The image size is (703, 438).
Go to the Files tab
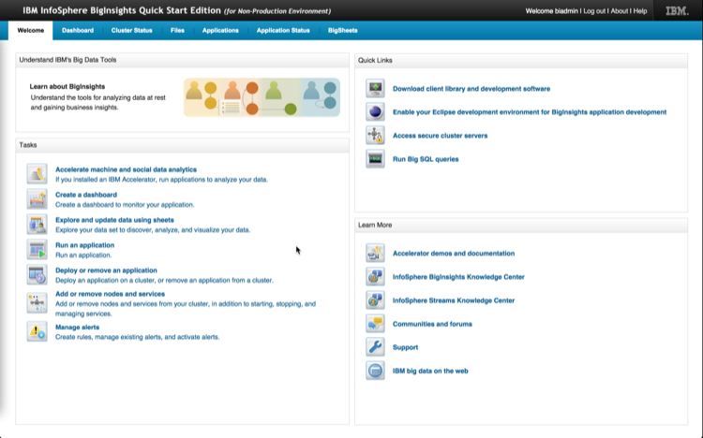pyautogui.click(x=177, y=31)
